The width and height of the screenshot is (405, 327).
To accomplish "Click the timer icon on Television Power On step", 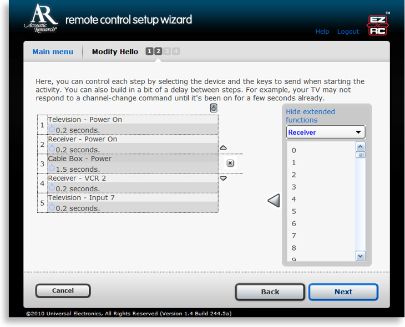I will coord(52,129).
